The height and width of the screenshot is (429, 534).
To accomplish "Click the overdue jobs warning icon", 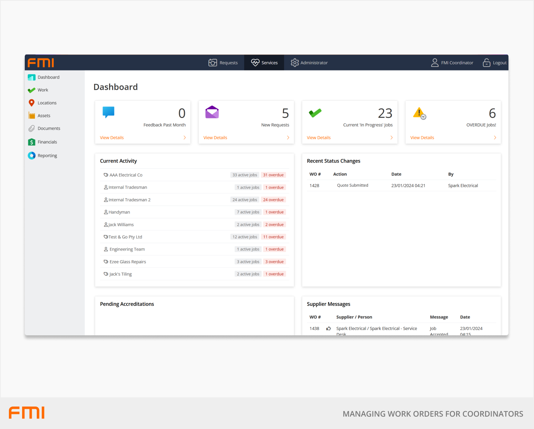I will tap(419, 113).
